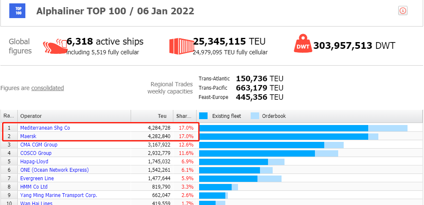Open HMM Co Ltd link
This screenshot has height=205, width=424.
(34, 186)
